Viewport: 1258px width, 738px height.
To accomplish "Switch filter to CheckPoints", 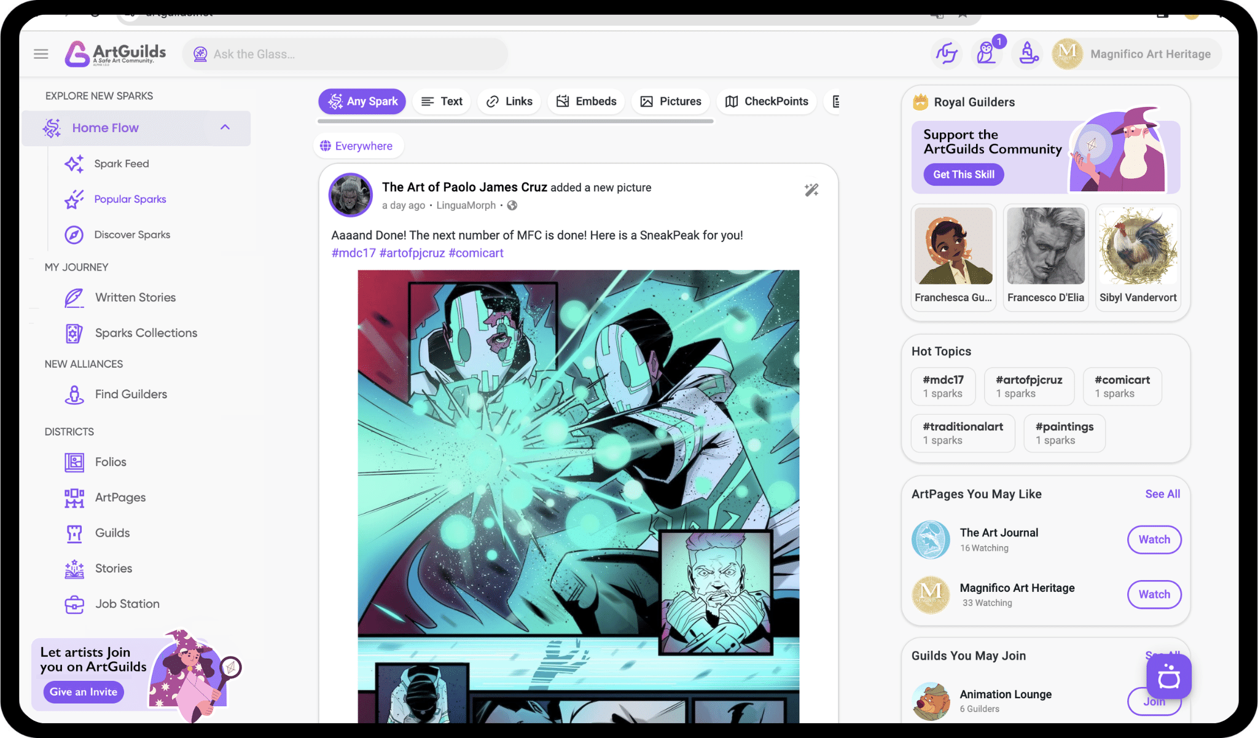I will point(767,101).
